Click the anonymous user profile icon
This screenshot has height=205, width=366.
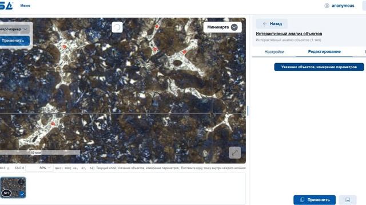coord(327,6)
